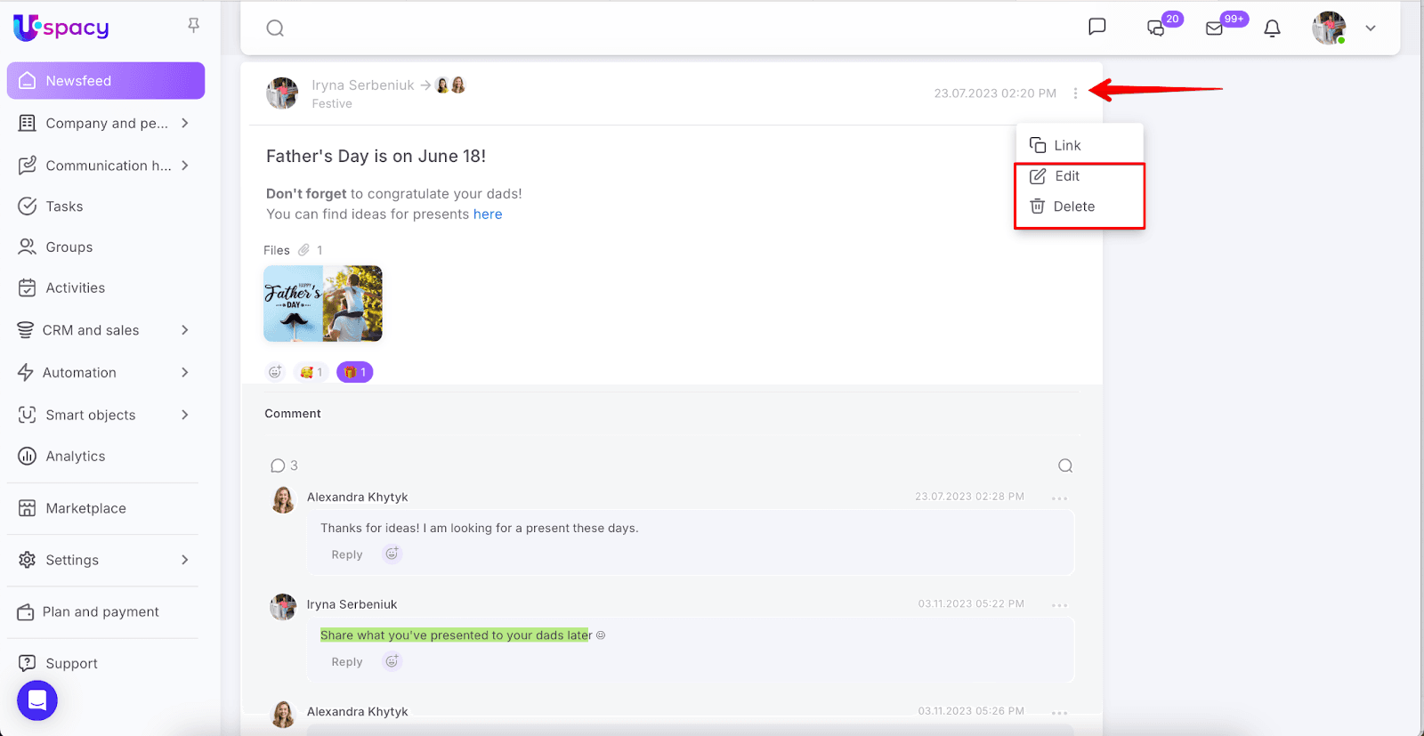Pin the sidebar with pushpin icon
The width and height of the screenshot is (1424, 736).
(193, 26)
